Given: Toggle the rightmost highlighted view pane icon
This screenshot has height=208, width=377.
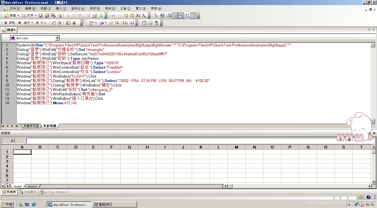Looking at the screenshot, I should (193, 16).
